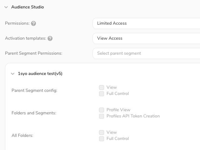Screen dimensions: 200x150
Task: Collapse the Audience Studio section chevron
Action: [x=6, y=7]
